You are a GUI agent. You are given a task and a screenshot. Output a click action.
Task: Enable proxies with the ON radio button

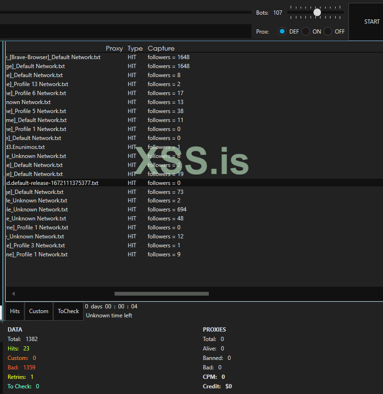306,31
